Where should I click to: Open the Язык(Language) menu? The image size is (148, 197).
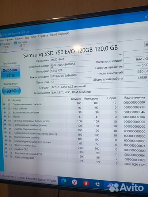60,34
